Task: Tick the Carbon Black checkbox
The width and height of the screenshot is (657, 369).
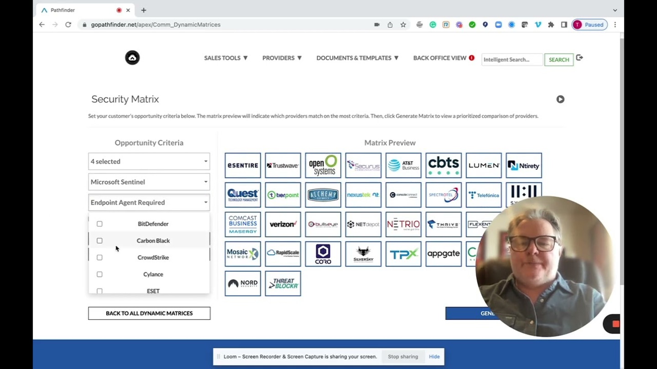Action: (99, 241)
